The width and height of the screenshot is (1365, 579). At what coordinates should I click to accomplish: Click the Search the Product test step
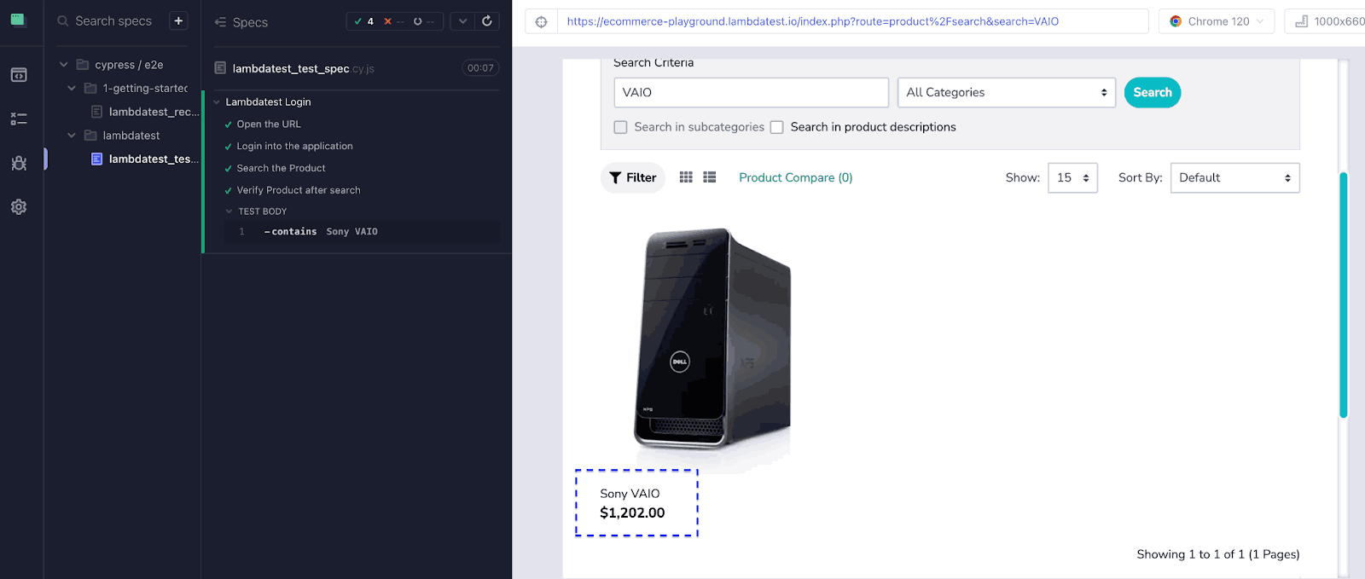281,168
